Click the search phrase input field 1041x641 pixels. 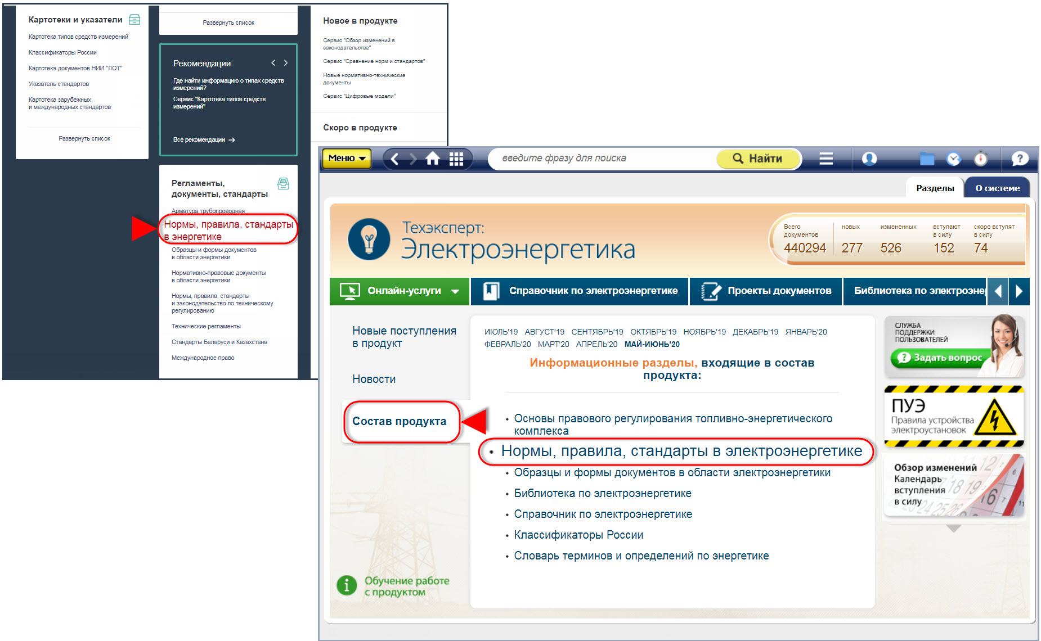(x=602, y=159)
